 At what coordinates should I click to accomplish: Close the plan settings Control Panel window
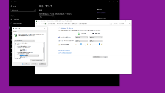(x=129, y=21)
